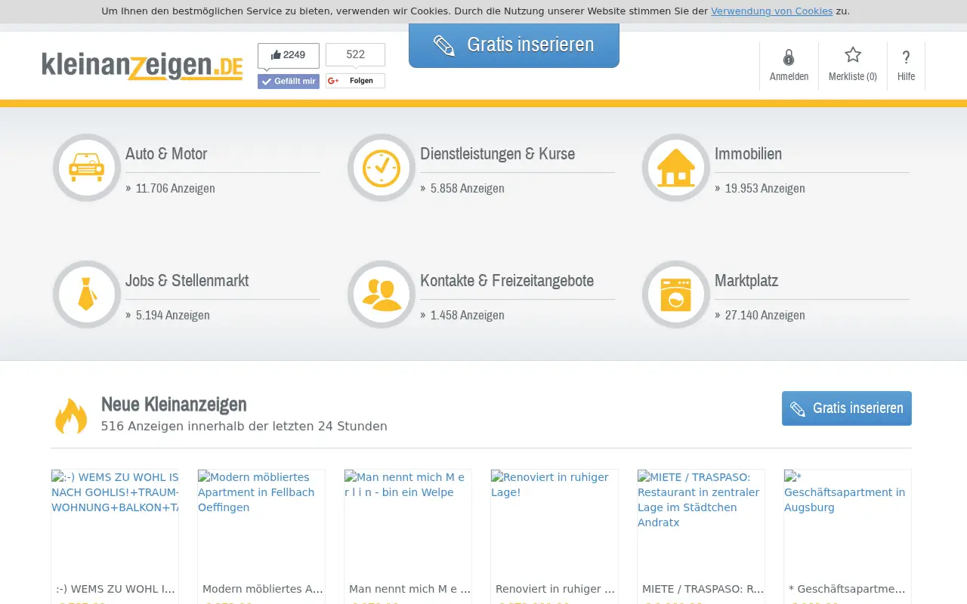Click the 27.140 Anzeigen link
Screen dimensions: 967x604
pyautogui.click(x=765, y=315)
